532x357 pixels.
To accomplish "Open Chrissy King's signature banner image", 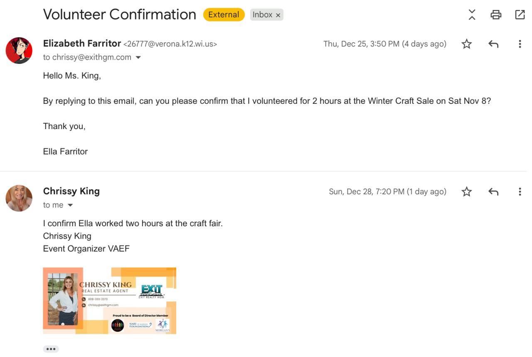I will (109, 301).
